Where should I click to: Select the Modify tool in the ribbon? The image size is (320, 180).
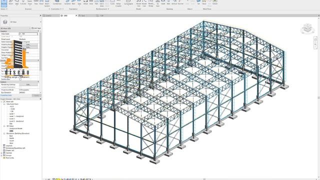coord(4,3)
